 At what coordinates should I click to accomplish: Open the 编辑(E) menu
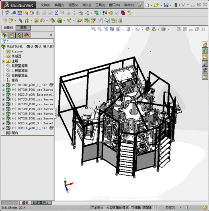pyautogui.click(x=59, y=5)
